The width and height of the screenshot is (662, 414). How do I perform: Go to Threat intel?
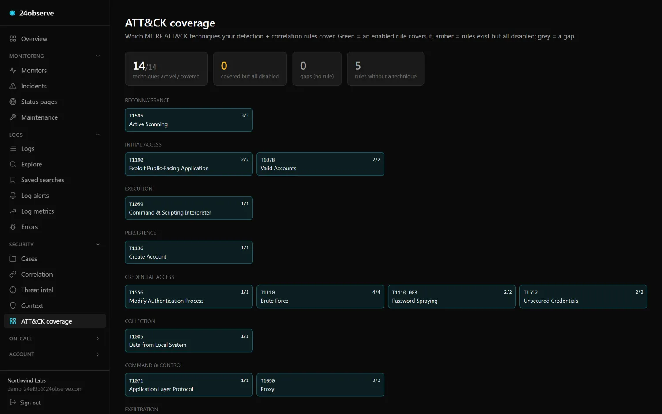[55, 290]
